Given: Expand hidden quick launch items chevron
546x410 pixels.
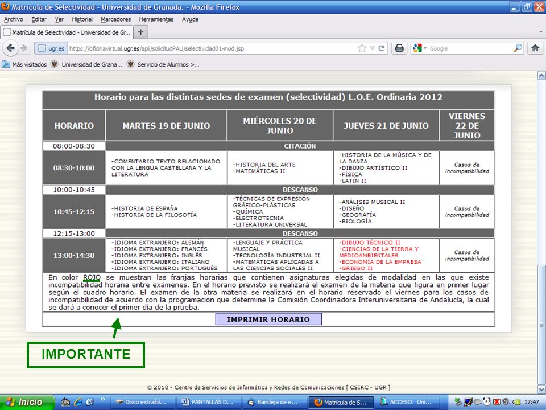Looking at the screenshot, I should pyautogui.click(x=103, y=399).
